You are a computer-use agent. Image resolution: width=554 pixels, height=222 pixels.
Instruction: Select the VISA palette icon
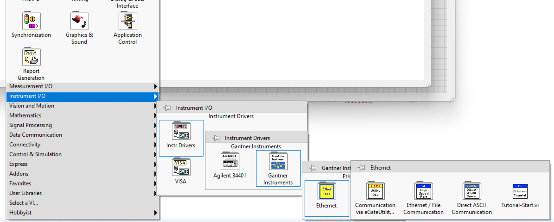pyautogui.click(x=181, y=168)
